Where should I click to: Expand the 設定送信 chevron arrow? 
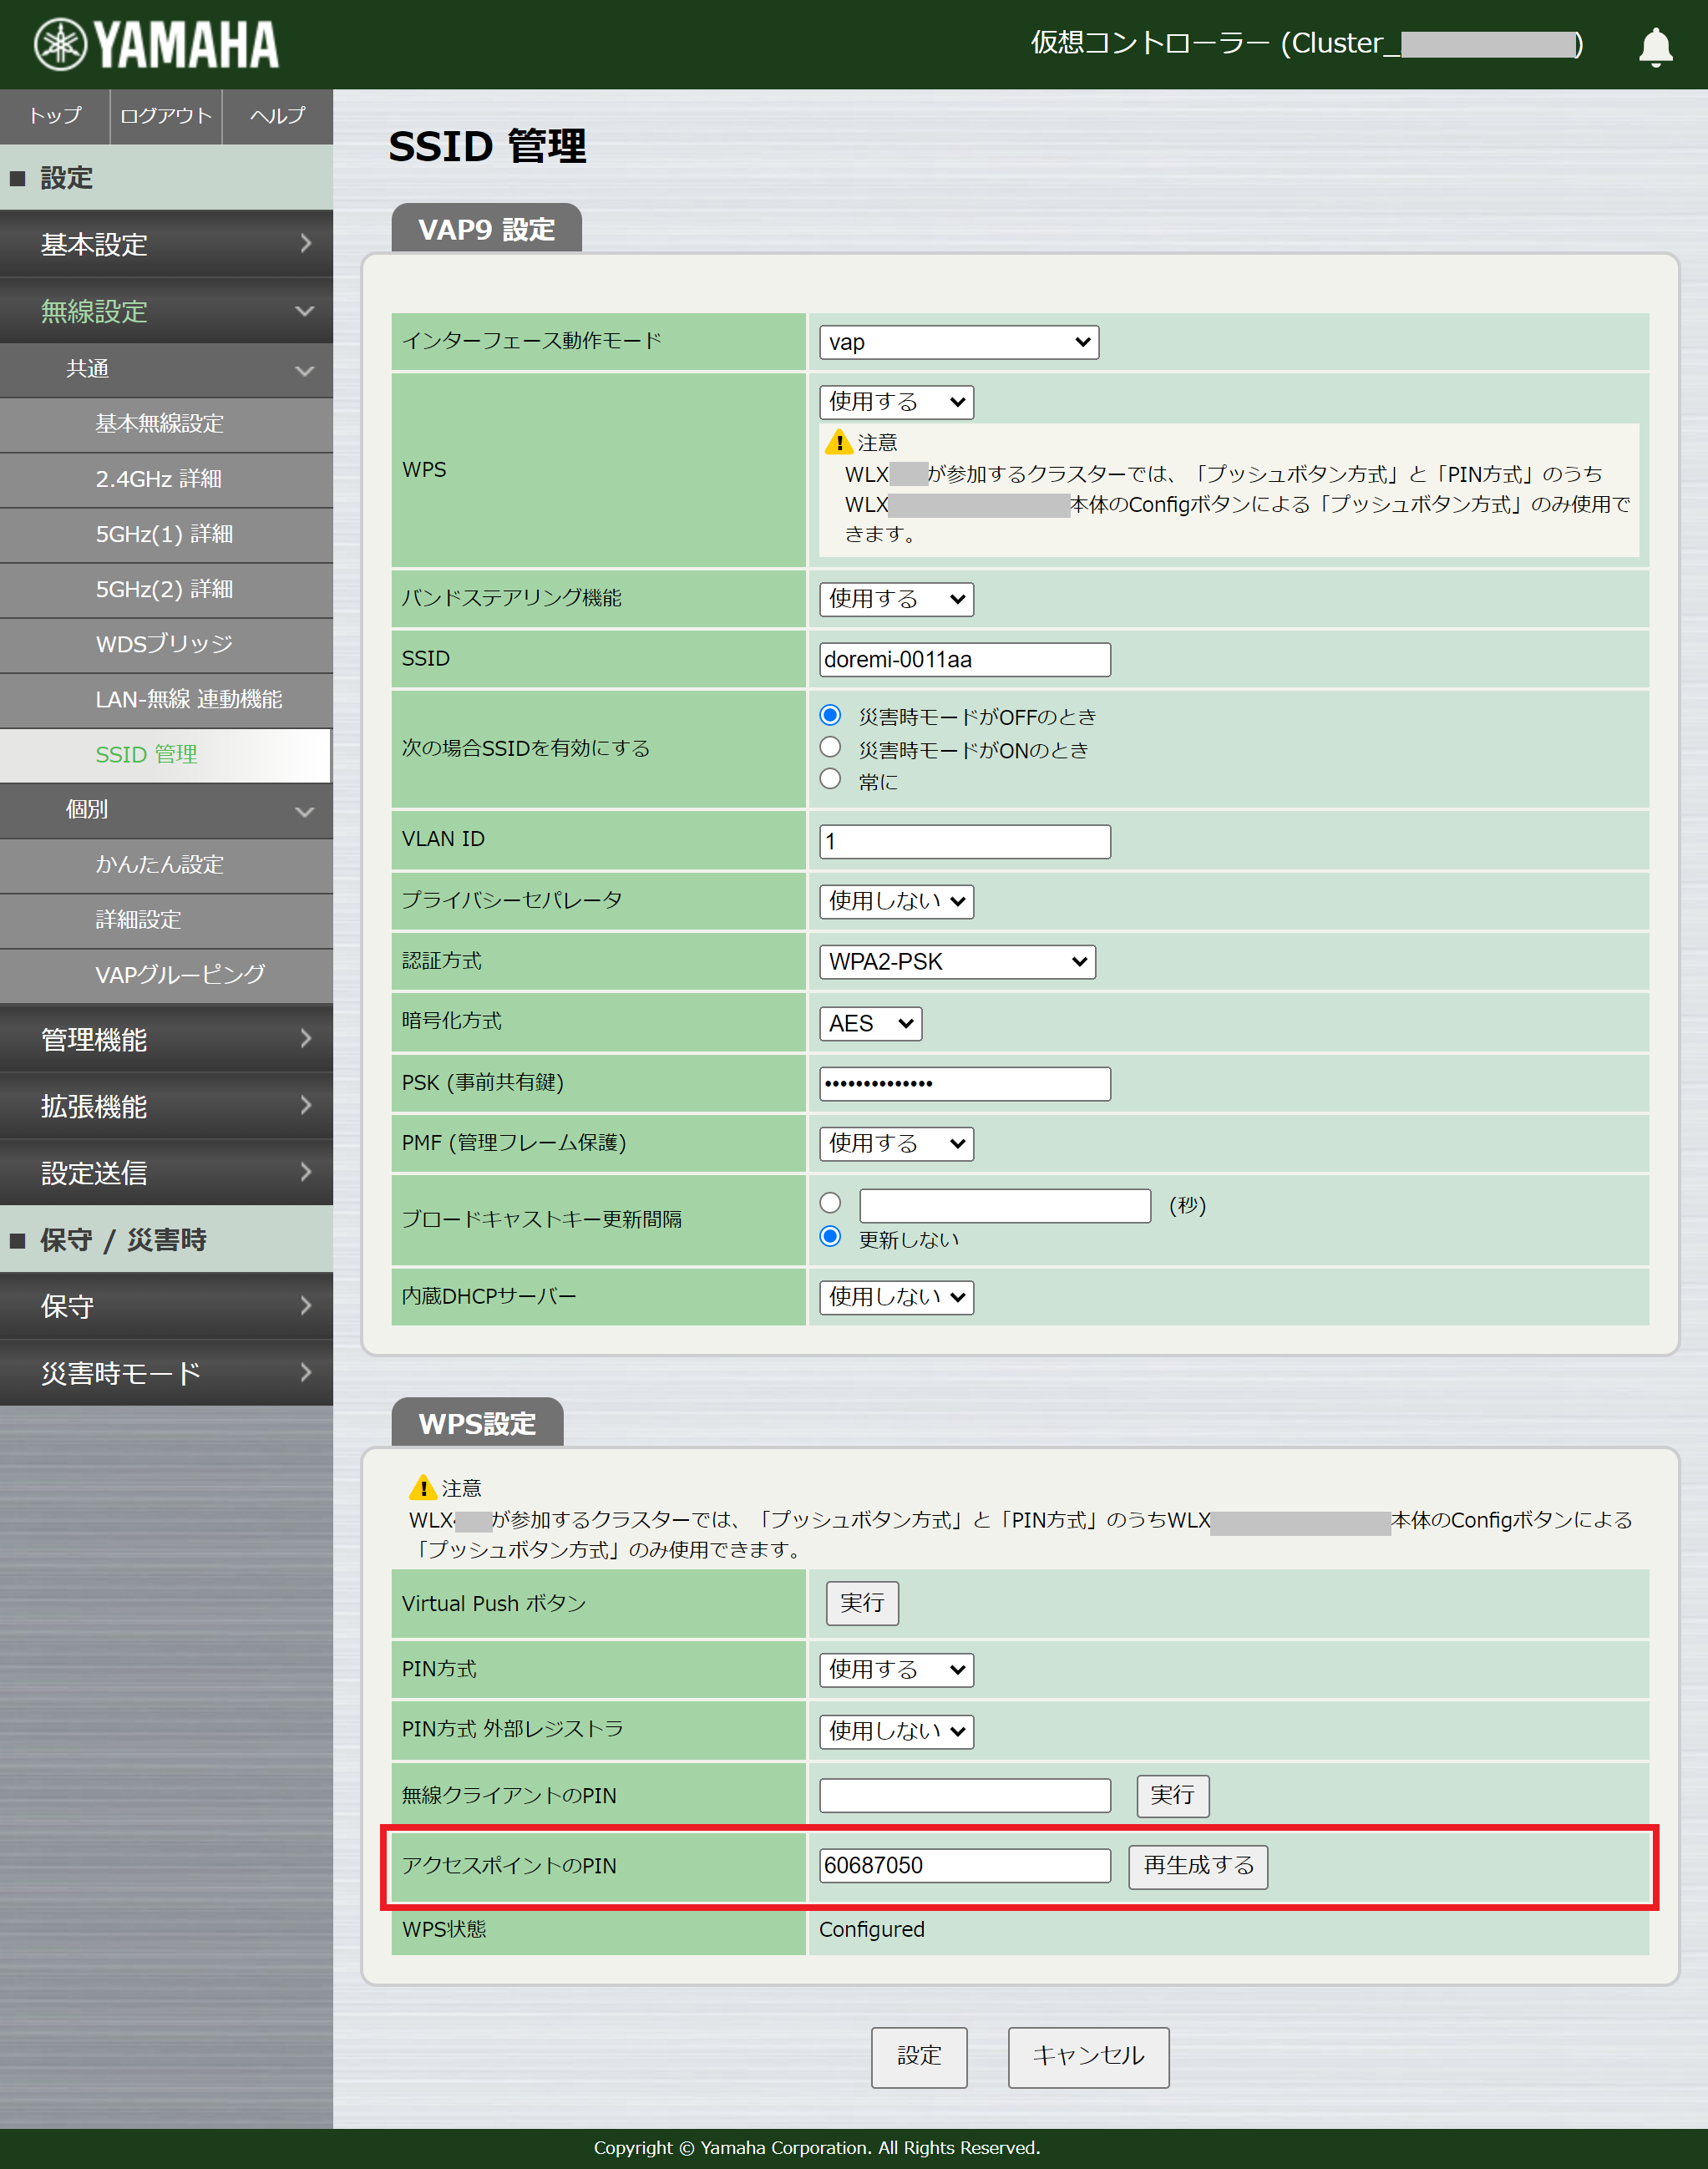[305, 1172]
